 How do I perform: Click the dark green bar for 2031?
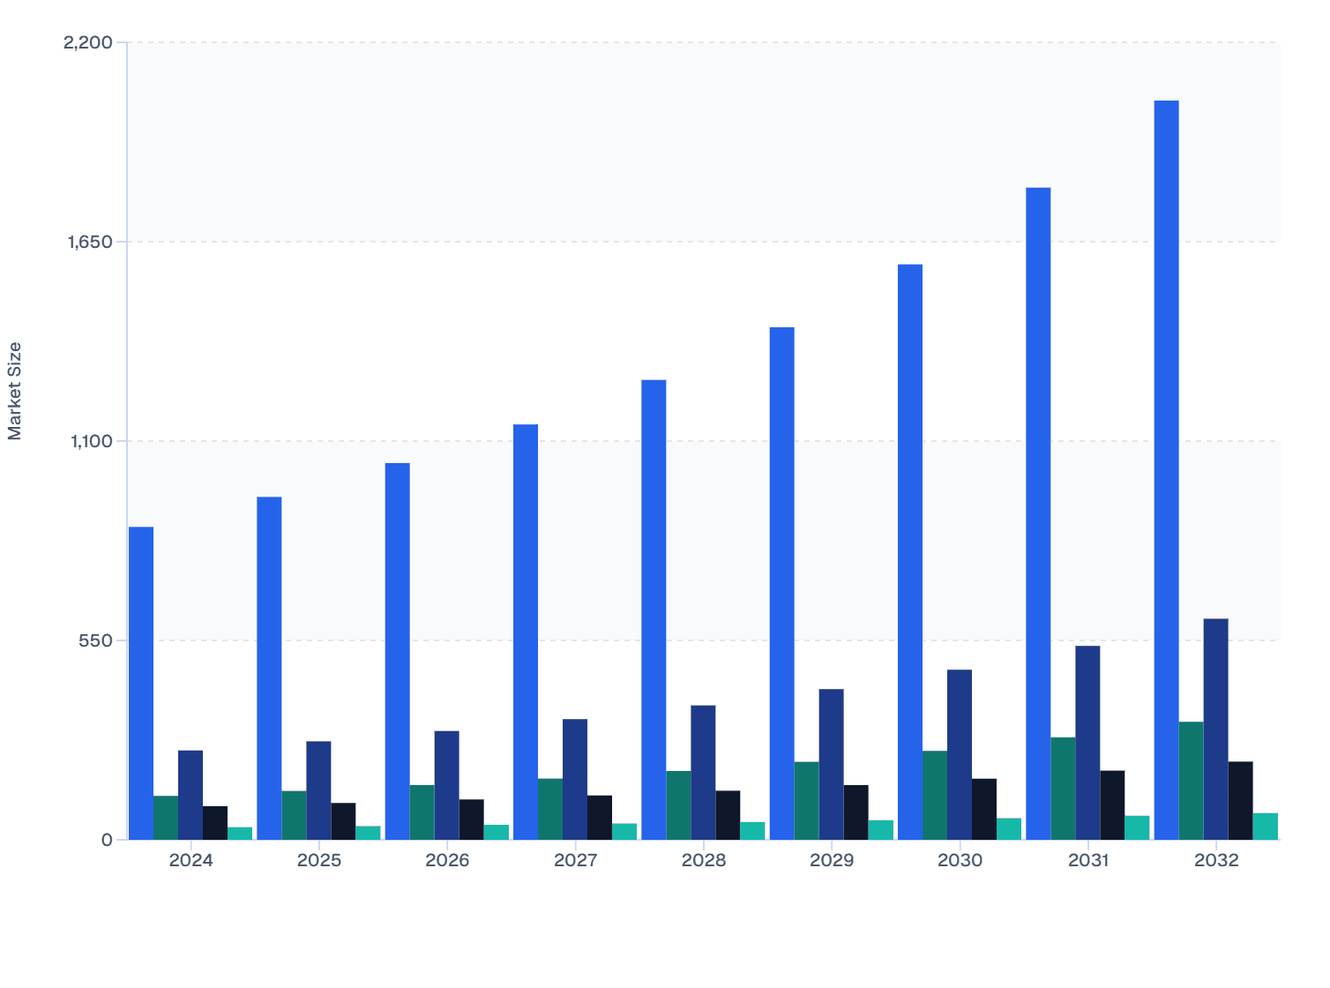(x=1063, y=788)
